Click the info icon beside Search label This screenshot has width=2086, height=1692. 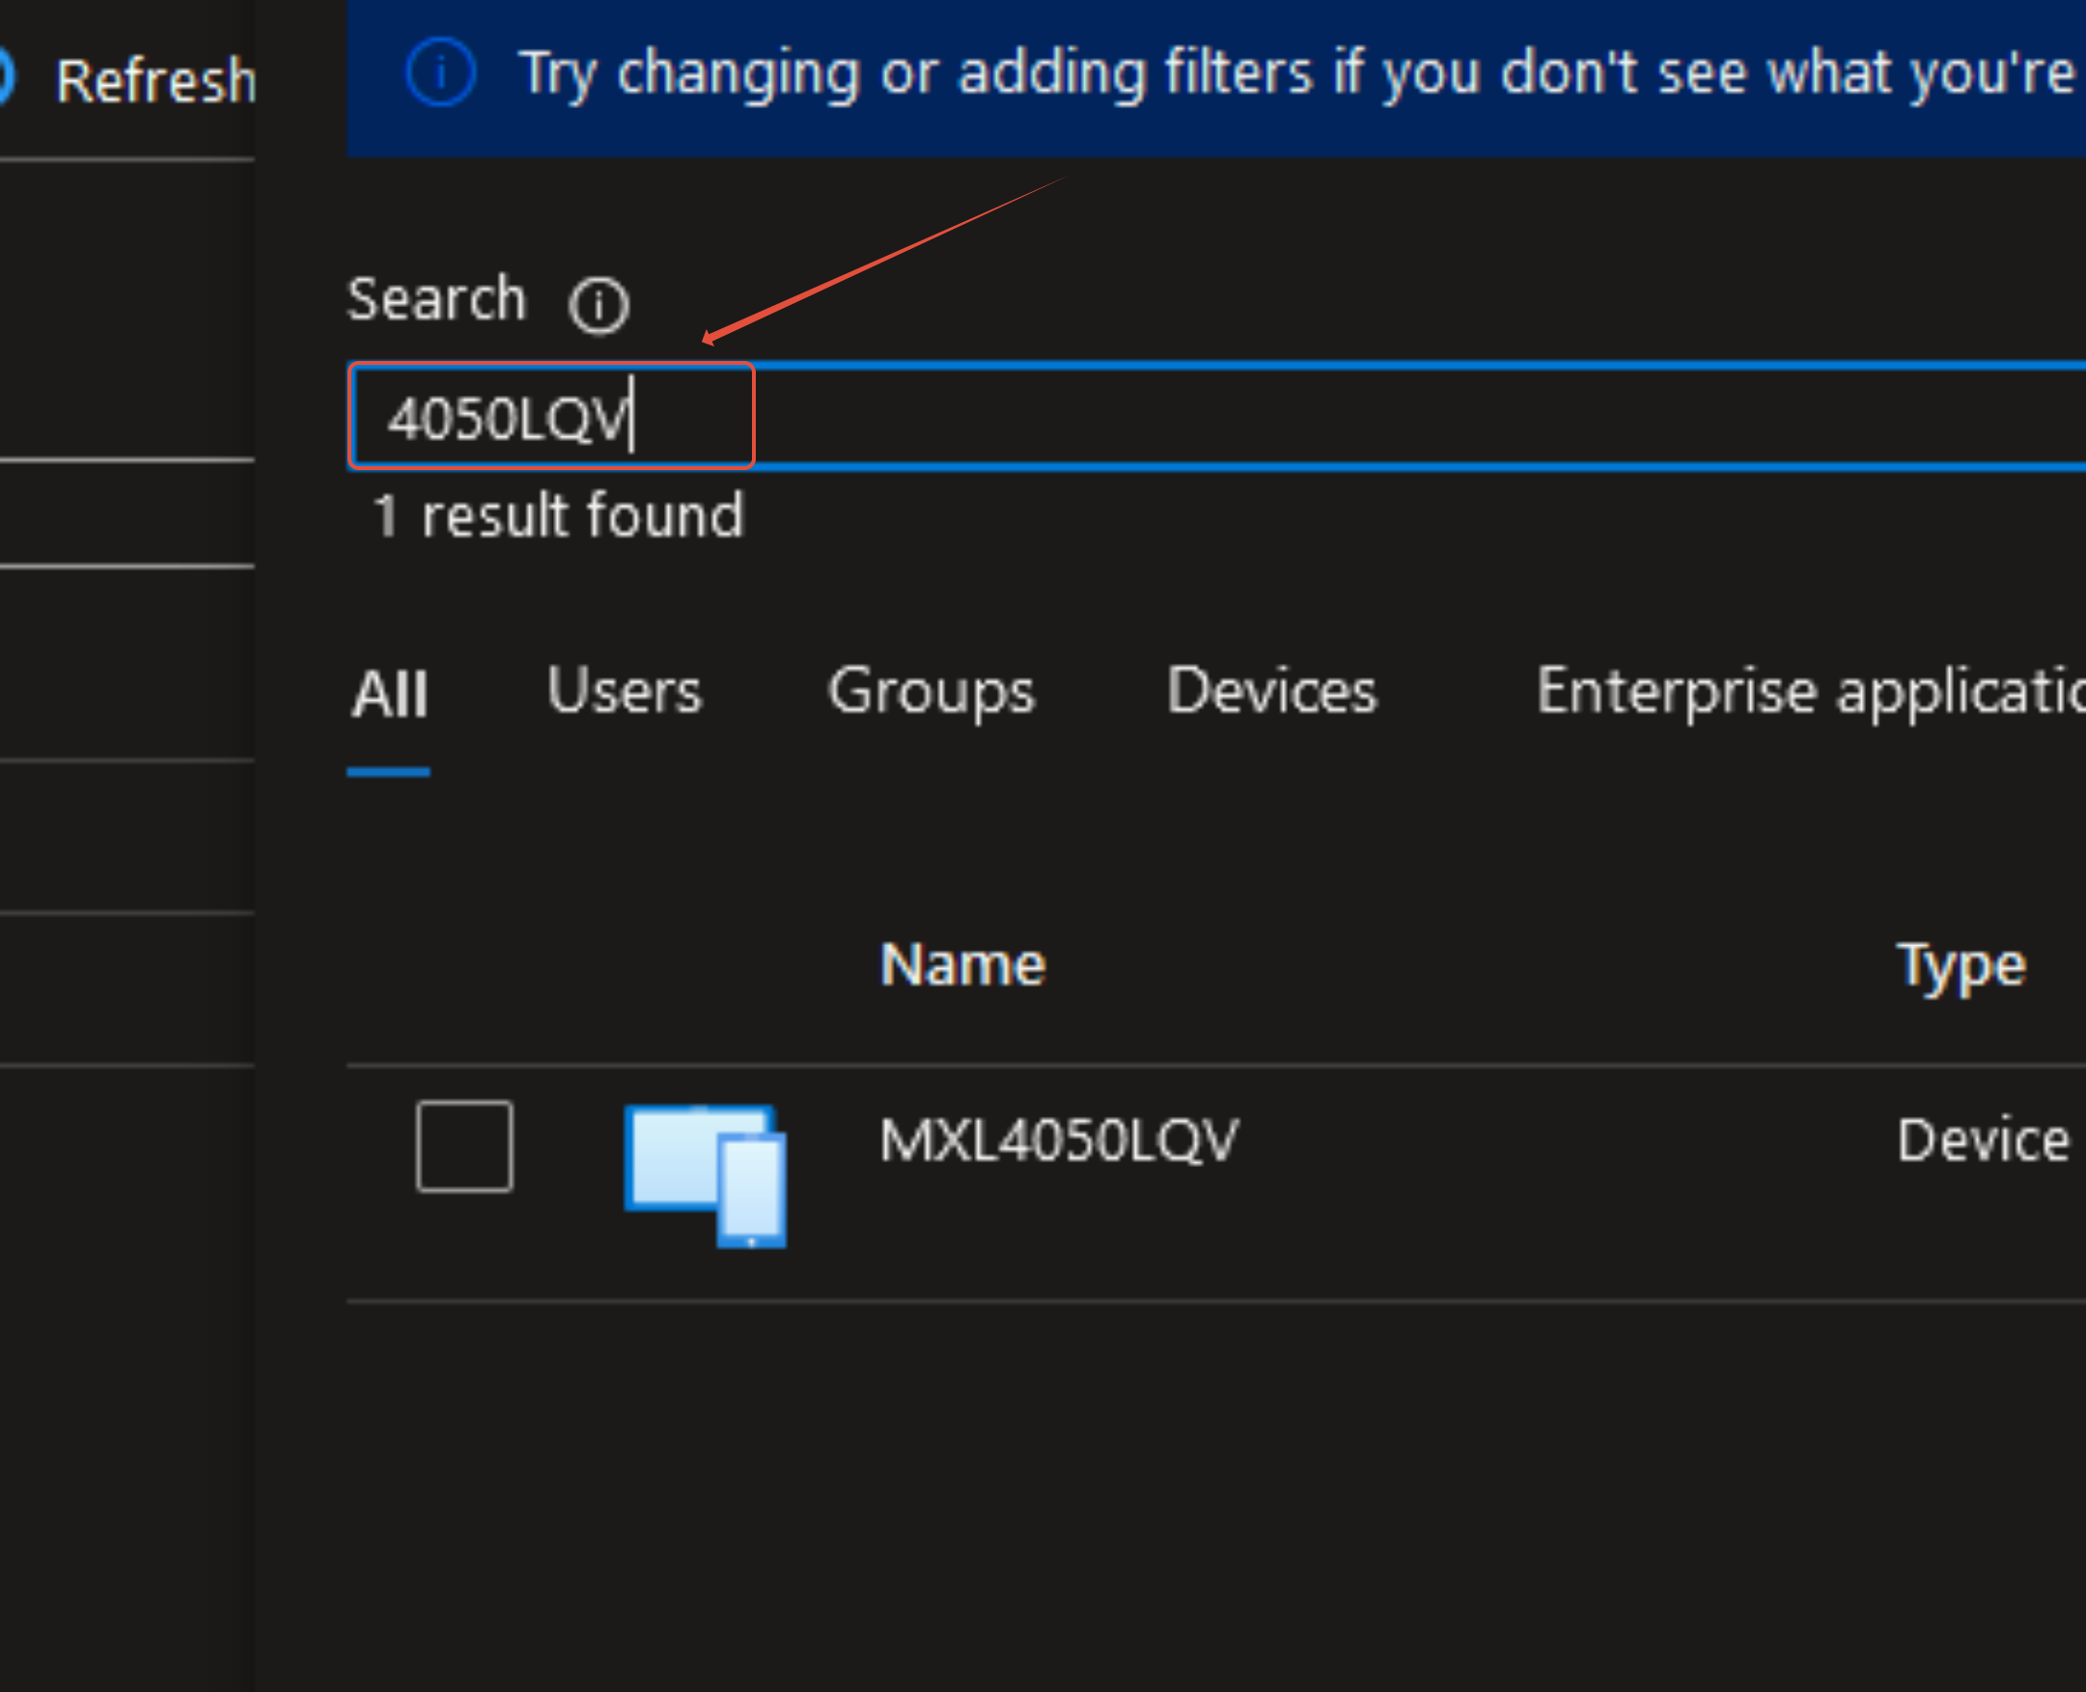(598, 305)
